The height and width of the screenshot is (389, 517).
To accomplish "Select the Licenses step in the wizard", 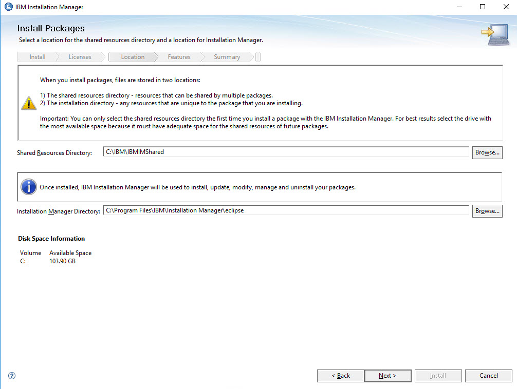I will click(x=80, y=56).
